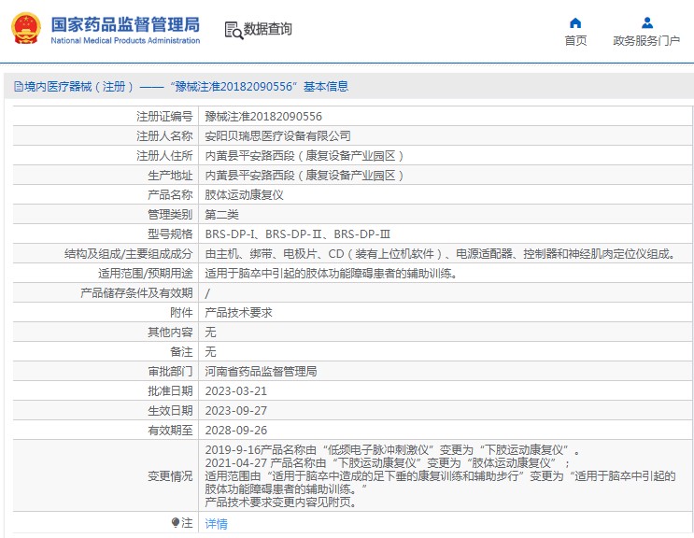Click intended use text 适用于脑卒中引起的
Image resolution: width=694 pixels, height=538 pixels.
331,274
